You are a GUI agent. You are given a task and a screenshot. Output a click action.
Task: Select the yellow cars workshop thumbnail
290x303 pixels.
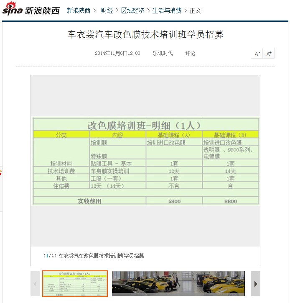[178, 284]
